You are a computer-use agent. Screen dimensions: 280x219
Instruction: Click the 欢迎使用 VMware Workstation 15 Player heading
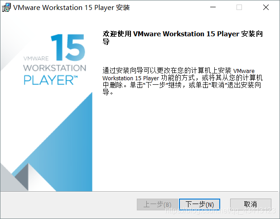[183, 38]
